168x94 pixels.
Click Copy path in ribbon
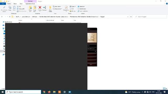21,9
